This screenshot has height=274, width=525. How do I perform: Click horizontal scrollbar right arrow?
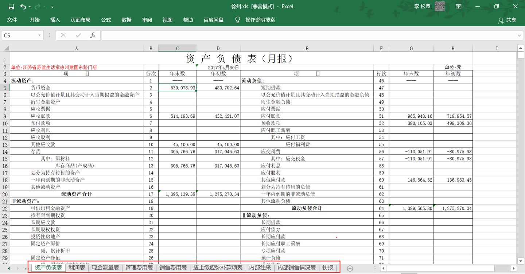click(x=514, y=268)
